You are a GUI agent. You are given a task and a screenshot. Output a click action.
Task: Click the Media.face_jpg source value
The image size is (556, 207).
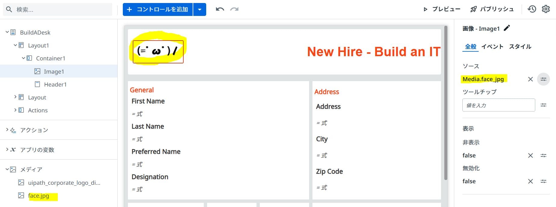pos(483,79)
